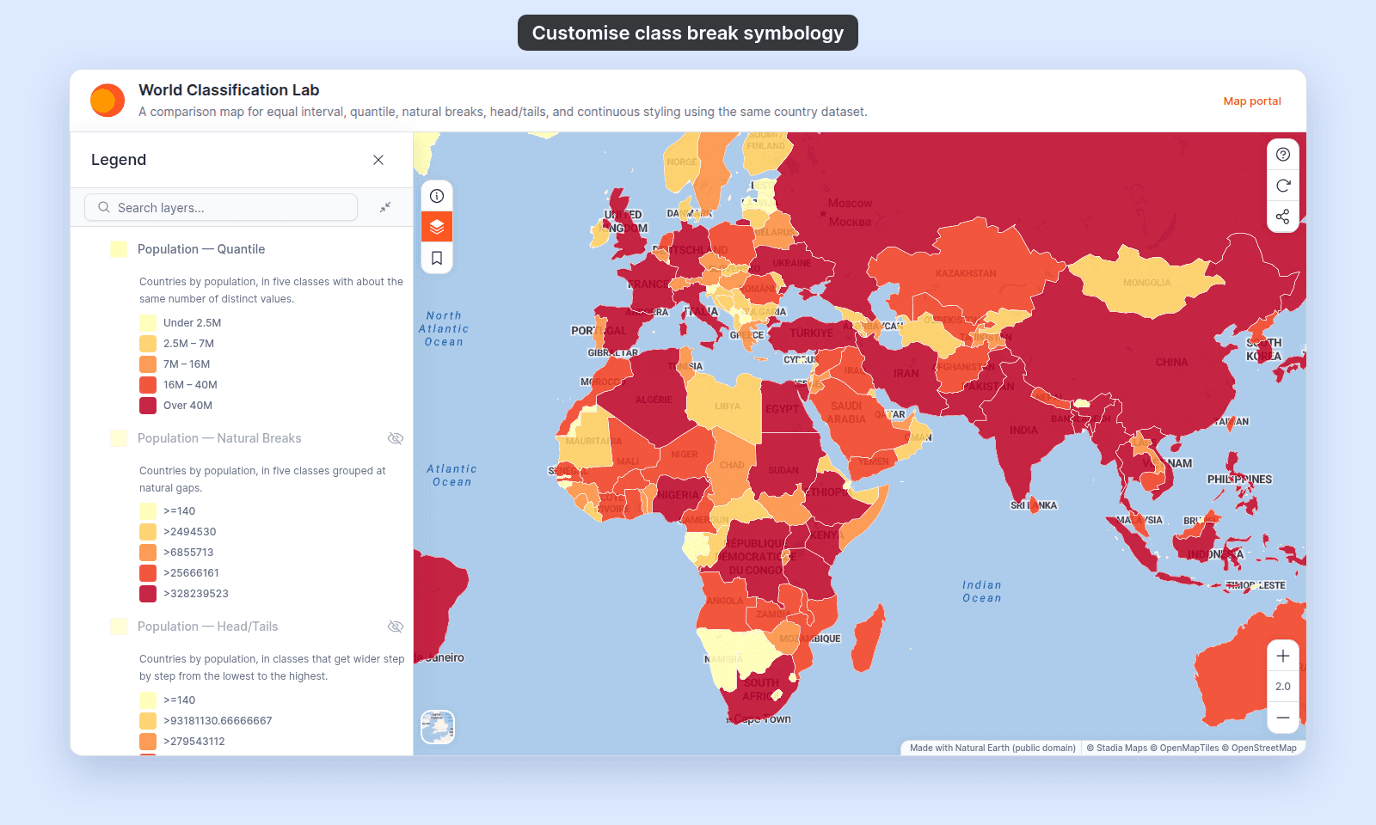1376x825 pixels.
Task: Open the bookmarks icon
Action: (x=437, y=258)
